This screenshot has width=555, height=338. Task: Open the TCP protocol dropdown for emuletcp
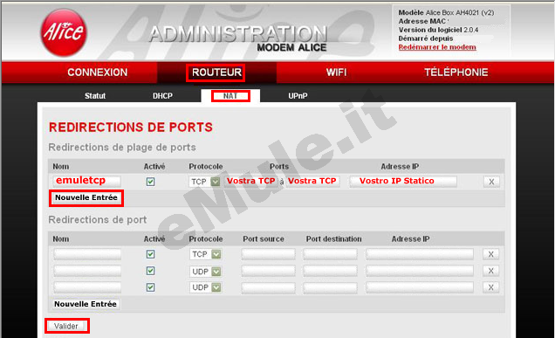204,182
